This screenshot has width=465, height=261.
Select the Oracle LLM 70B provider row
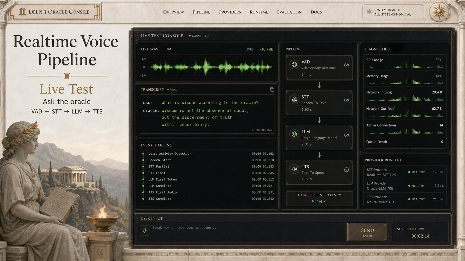[405, 186]
